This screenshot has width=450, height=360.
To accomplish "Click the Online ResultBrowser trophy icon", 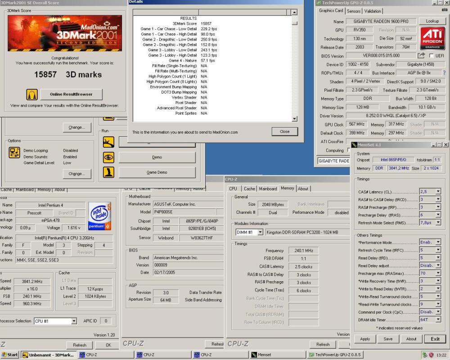I will pos(32,94).
